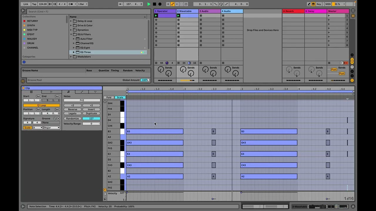Open the Launch tab in clip view

point(51,92)
